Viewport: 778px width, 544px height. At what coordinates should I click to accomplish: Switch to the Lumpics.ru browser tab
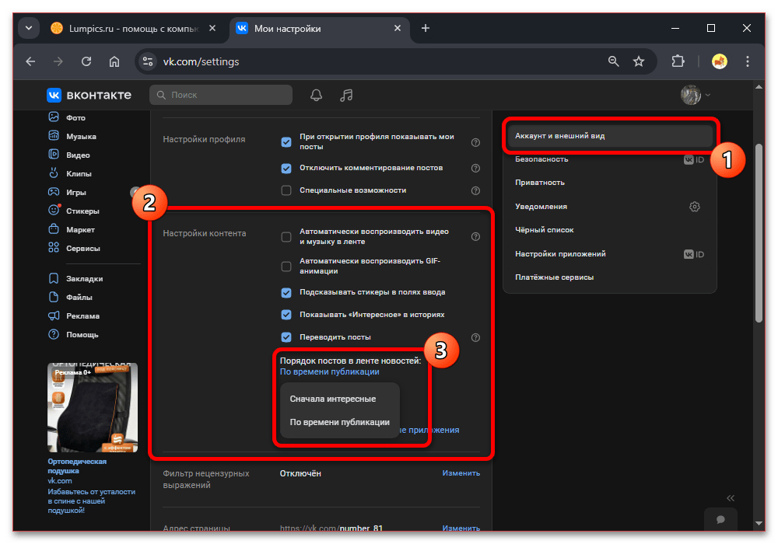tap(133, 28)
